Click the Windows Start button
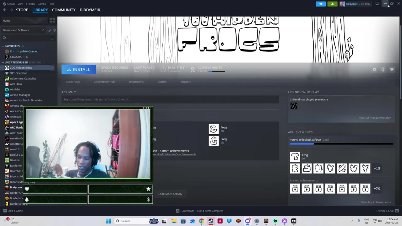402x226 pixels. click(x=108, y=221)
